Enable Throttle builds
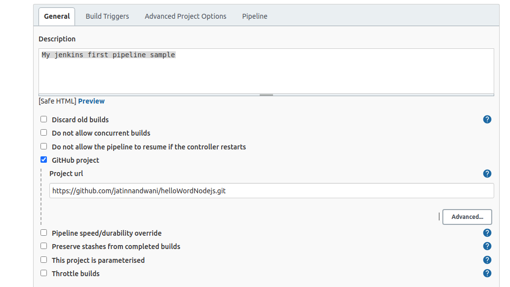The width and height of the screenshot is (510, 287). 43,273
